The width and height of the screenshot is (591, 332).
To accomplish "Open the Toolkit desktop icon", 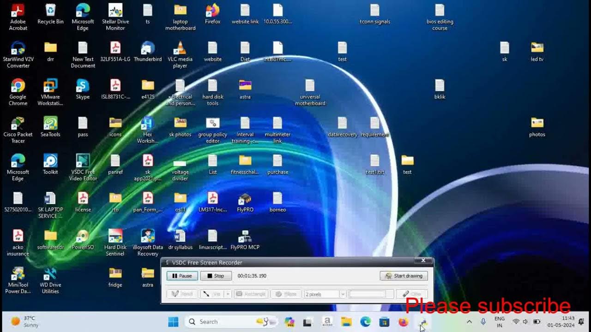I will coord(50,164).
